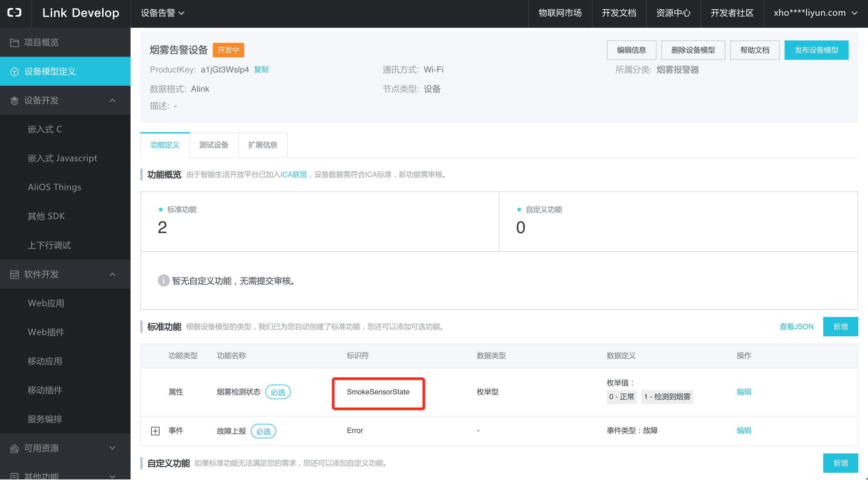Open 资源中心 in top navigation
The height and width of the screenshot is (480, 868).
tap(673, 13)
